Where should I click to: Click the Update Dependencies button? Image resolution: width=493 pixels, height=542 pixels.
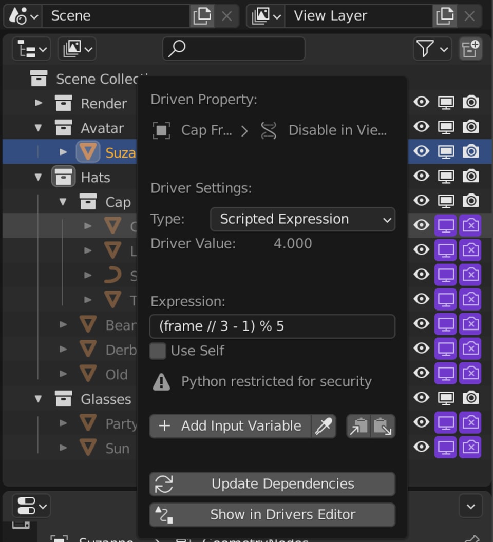click(272, 483)
